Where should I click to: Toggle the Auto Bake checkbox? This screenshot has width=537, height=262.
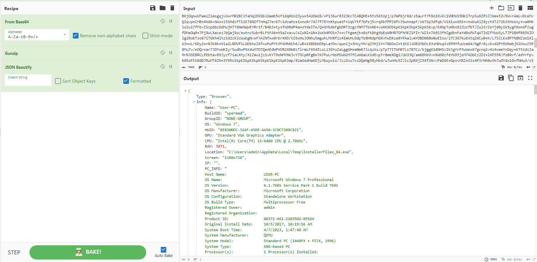[x=163, y=249]
